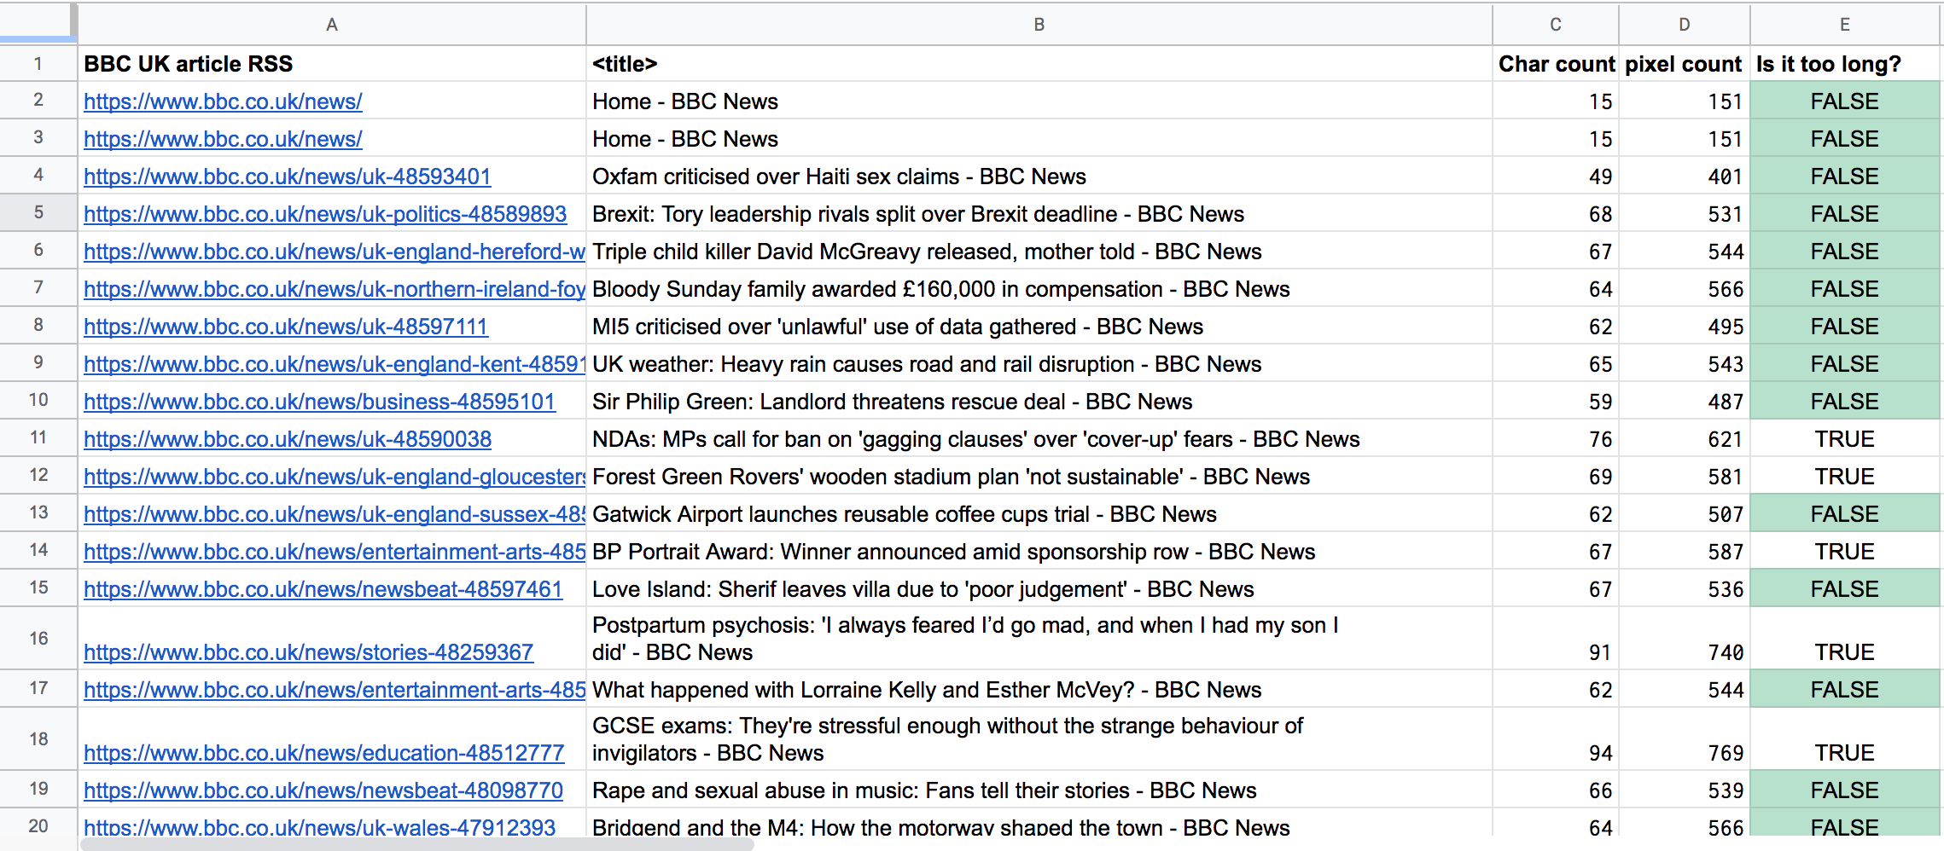Select the NDAs gagging clauses title cell
Image resolution: width=1944 pixels, height=851 pixels.
[x=1039, y=438]
